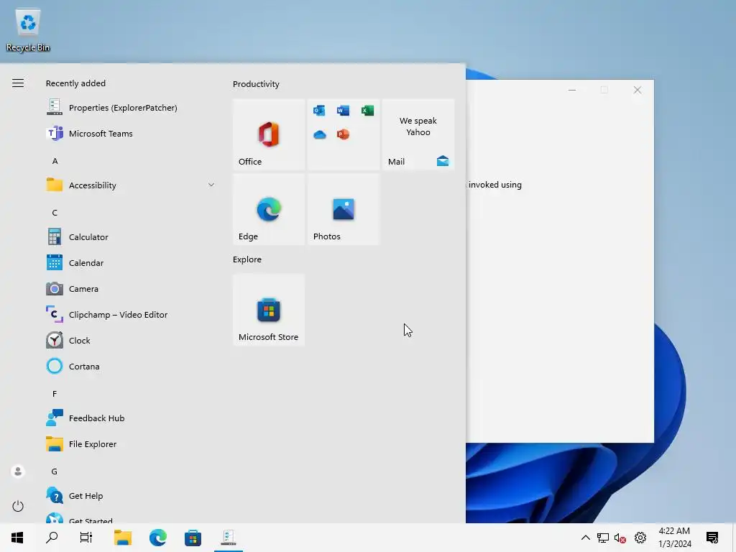Open the Mail tile
Image resolution: width=736 pixels, height=552 pixels.
[x=418, y=134]
